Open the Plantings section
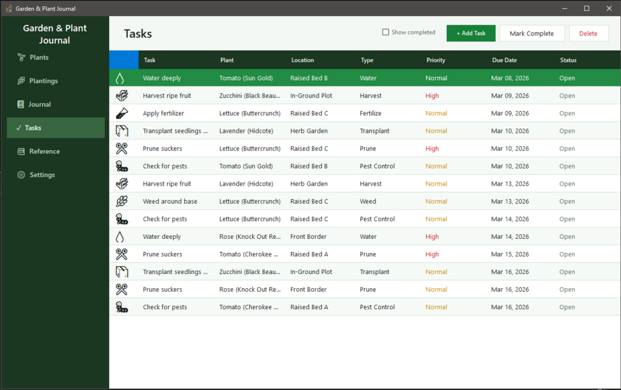621x390 pixels. click(56, 81)
